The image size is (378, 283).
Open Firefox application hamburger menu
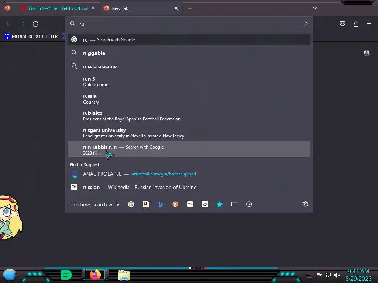pos(369,24)
